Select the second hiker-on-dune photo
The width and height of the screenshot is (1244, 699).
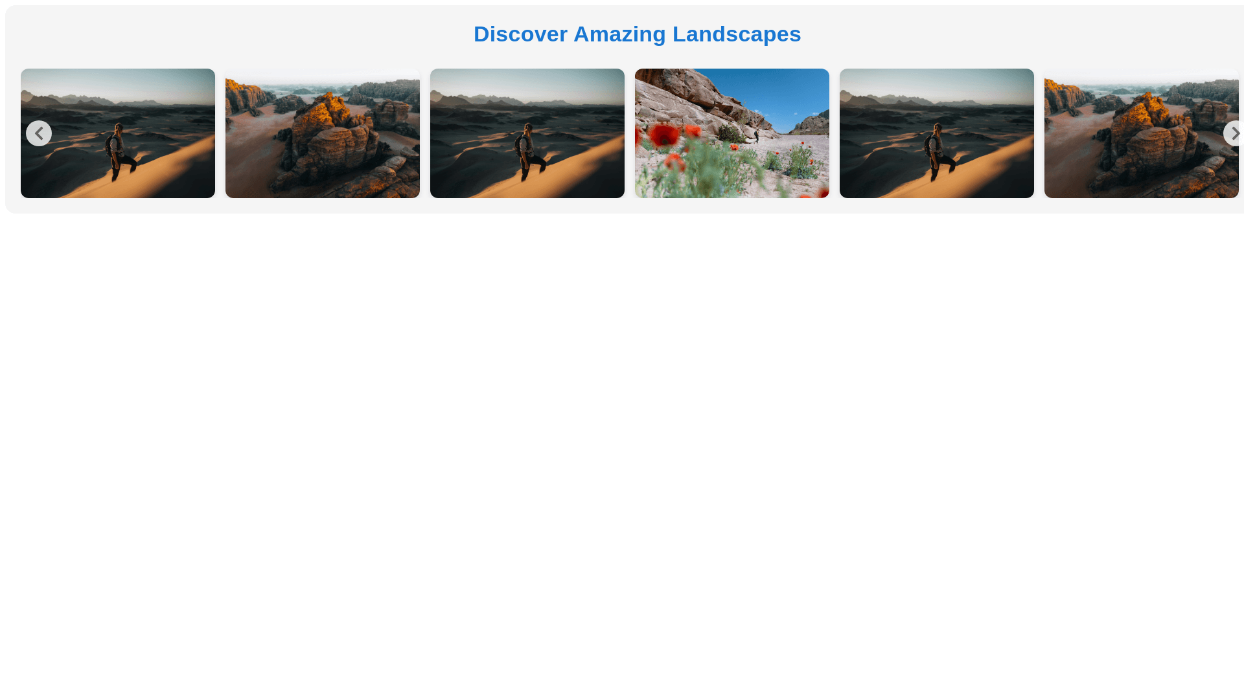pos(527,133)
